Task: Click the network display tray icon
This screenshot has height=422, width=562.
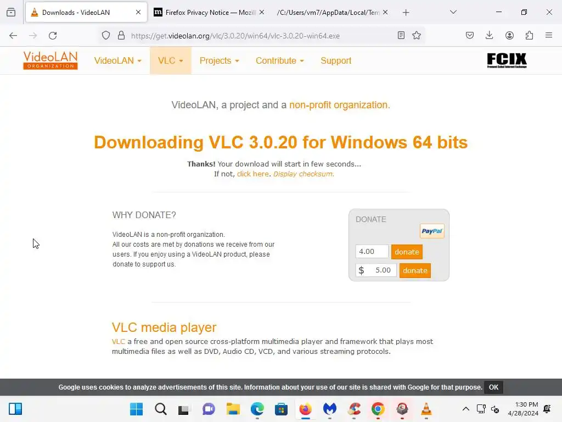Action: (x=481, y=409)
